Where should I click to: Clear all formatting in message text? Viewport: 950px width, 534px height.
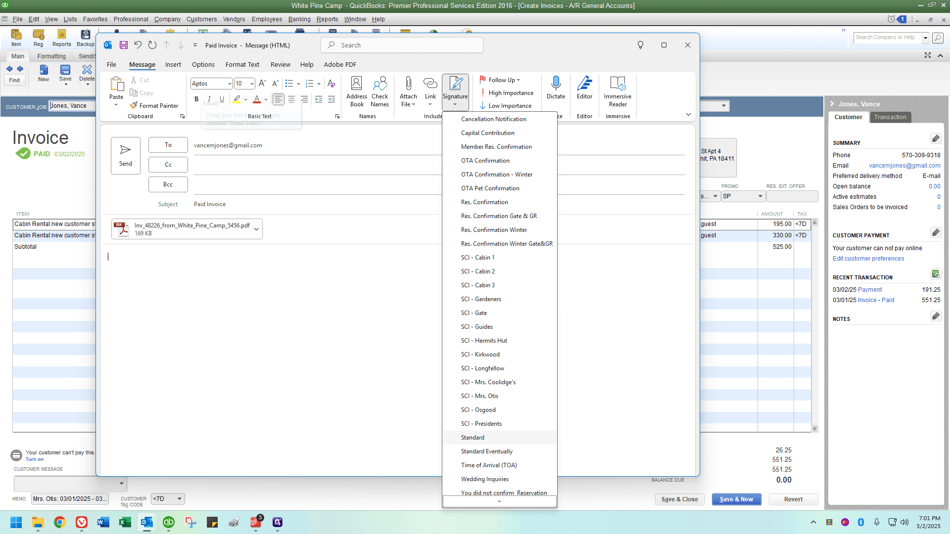click(x=332, y=84)
